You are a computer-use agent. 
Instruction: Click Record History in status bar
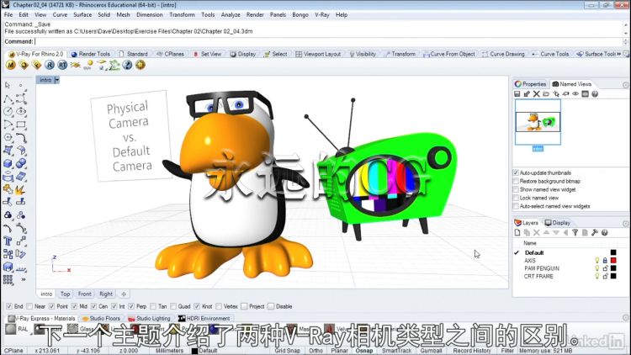tap(472, 351)
